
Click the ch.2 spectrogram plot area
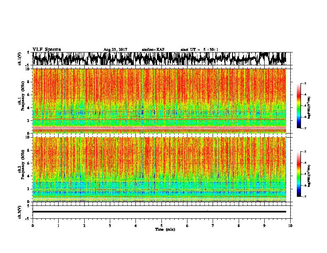coord(159,169)
